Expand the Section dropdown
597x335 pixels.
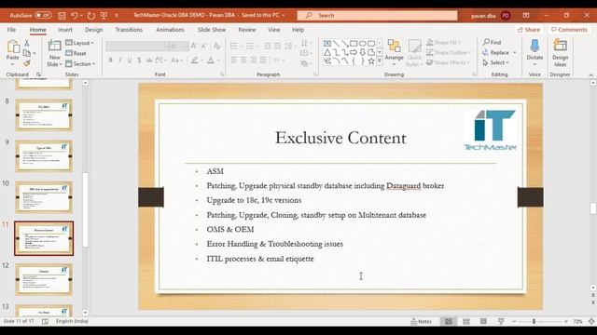(x=80, y=64)
